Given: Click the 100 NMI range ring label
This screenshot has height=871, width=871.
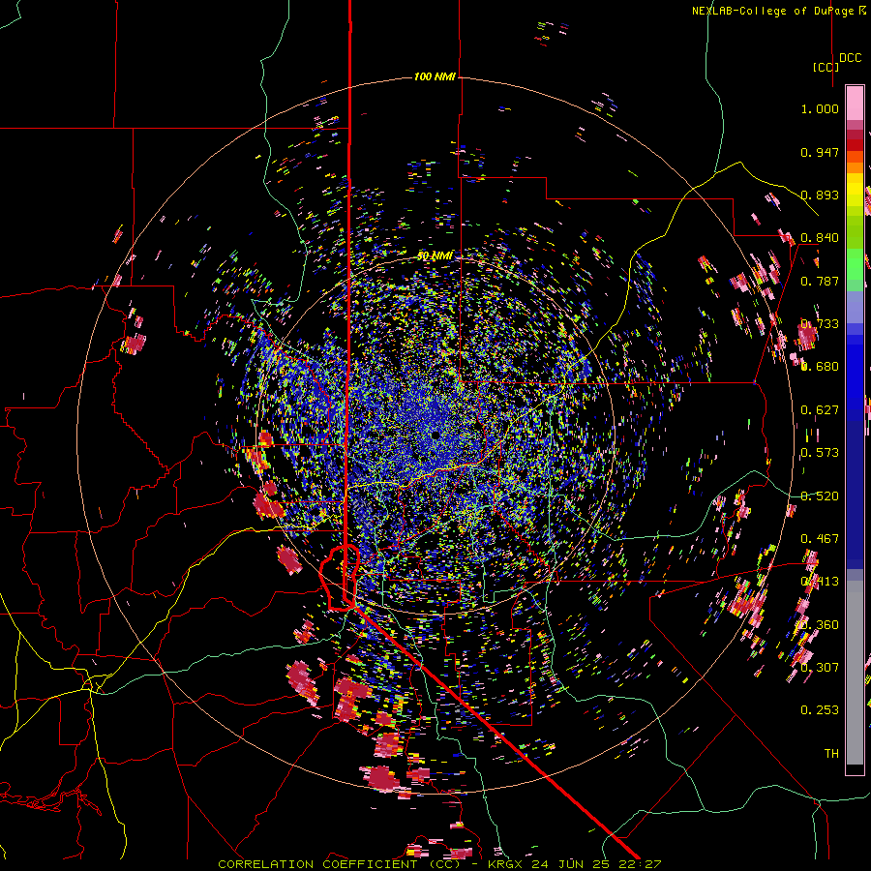Looking at the screenshot, I should [x=435, y=76].
